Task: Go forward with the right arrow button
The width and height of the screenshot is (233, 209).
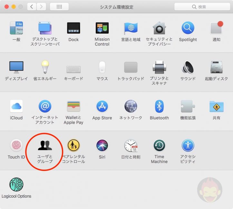Action: tap(41, 7)
